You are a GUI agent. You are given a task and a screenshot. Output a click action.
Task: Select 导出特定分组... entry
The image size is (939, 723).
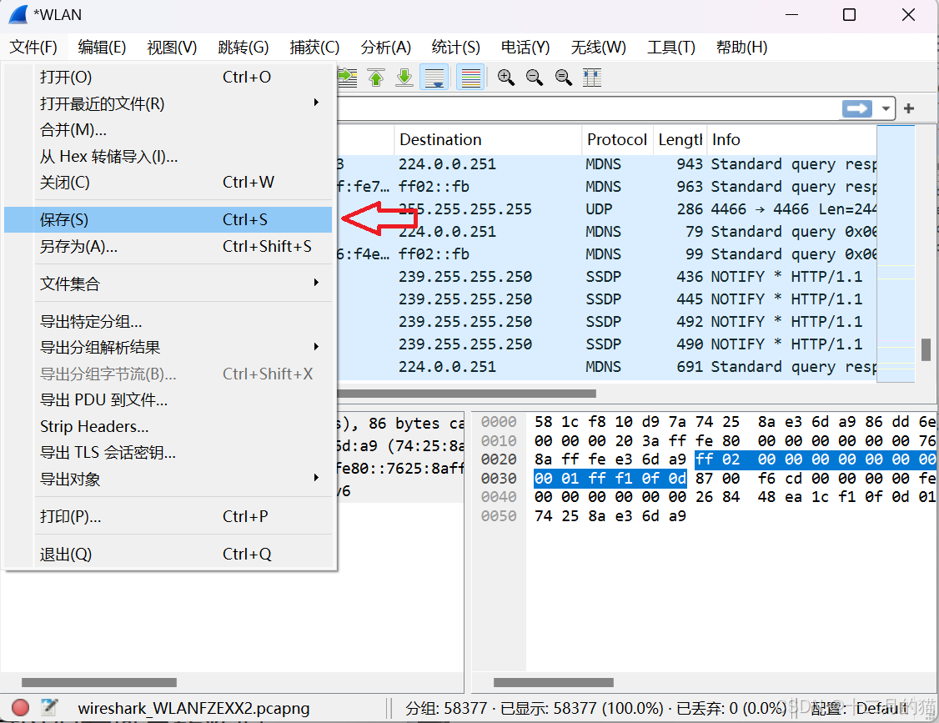(x=168, y=321)
